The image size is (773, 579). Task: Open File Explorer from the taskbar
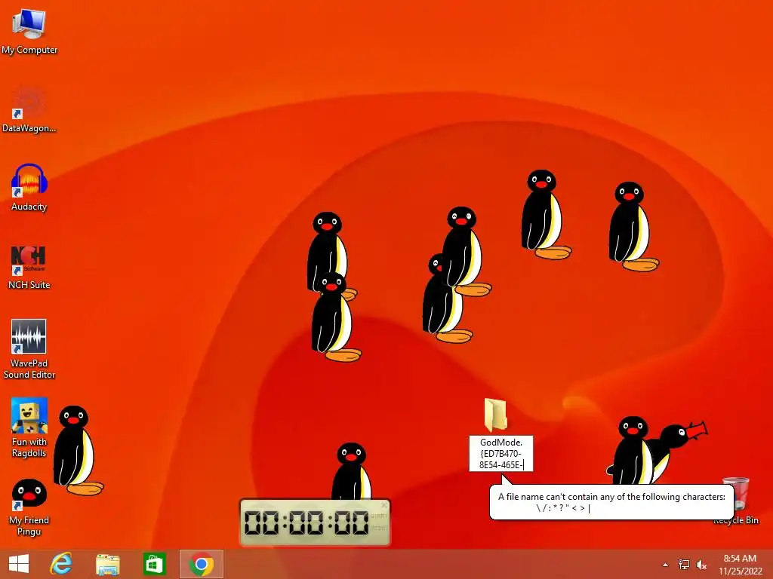107,564
